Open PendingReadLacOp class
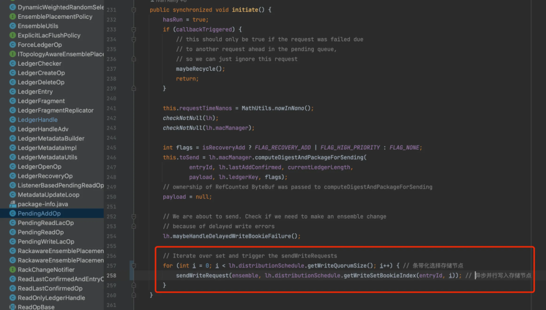Image resolution: width=546 pixels, height=310 pixels. [45, 223]
